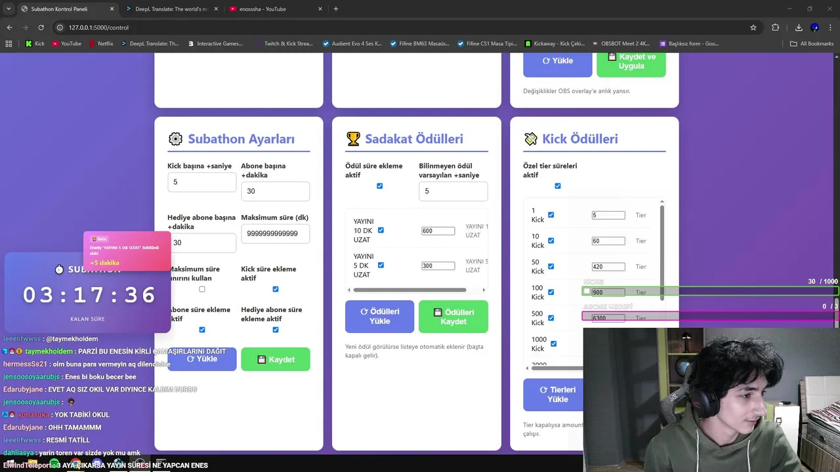Click the Kick başına +saniye field

tap(202, 182)
